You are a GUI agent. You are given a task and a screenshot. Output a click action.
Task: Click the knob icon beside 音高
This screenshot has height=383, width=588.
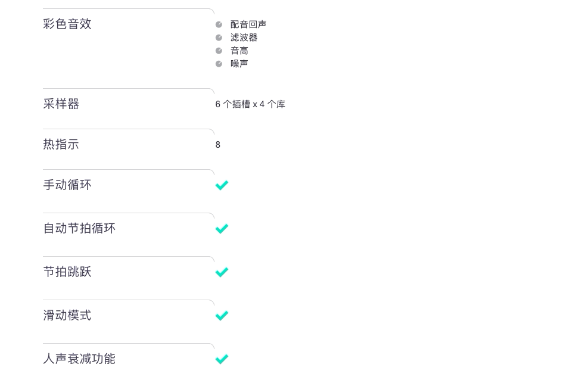coord(219,51)
